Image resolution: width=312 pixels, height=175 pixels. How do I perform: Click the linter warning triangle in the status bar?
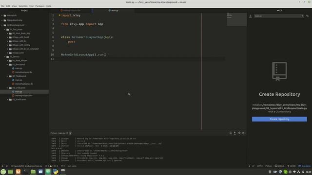pos(51,166)
